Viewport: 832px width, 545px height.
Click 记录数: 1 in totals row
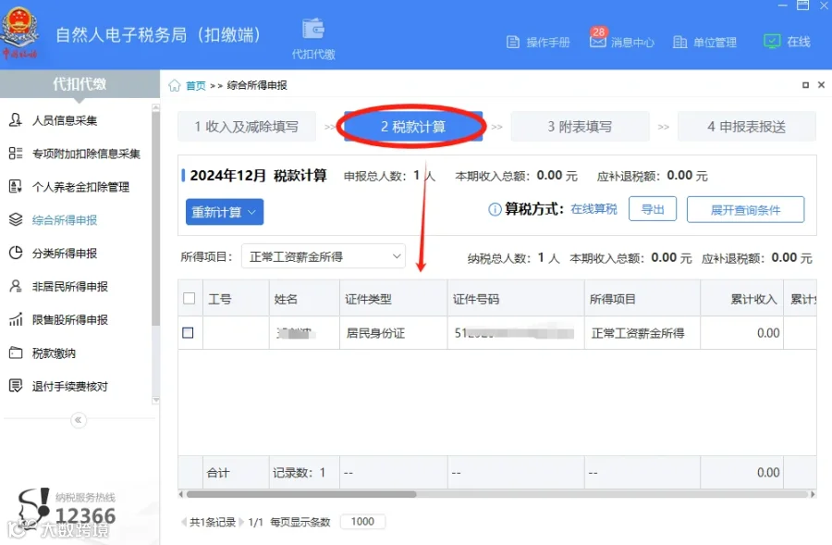(x=299, y=473)
